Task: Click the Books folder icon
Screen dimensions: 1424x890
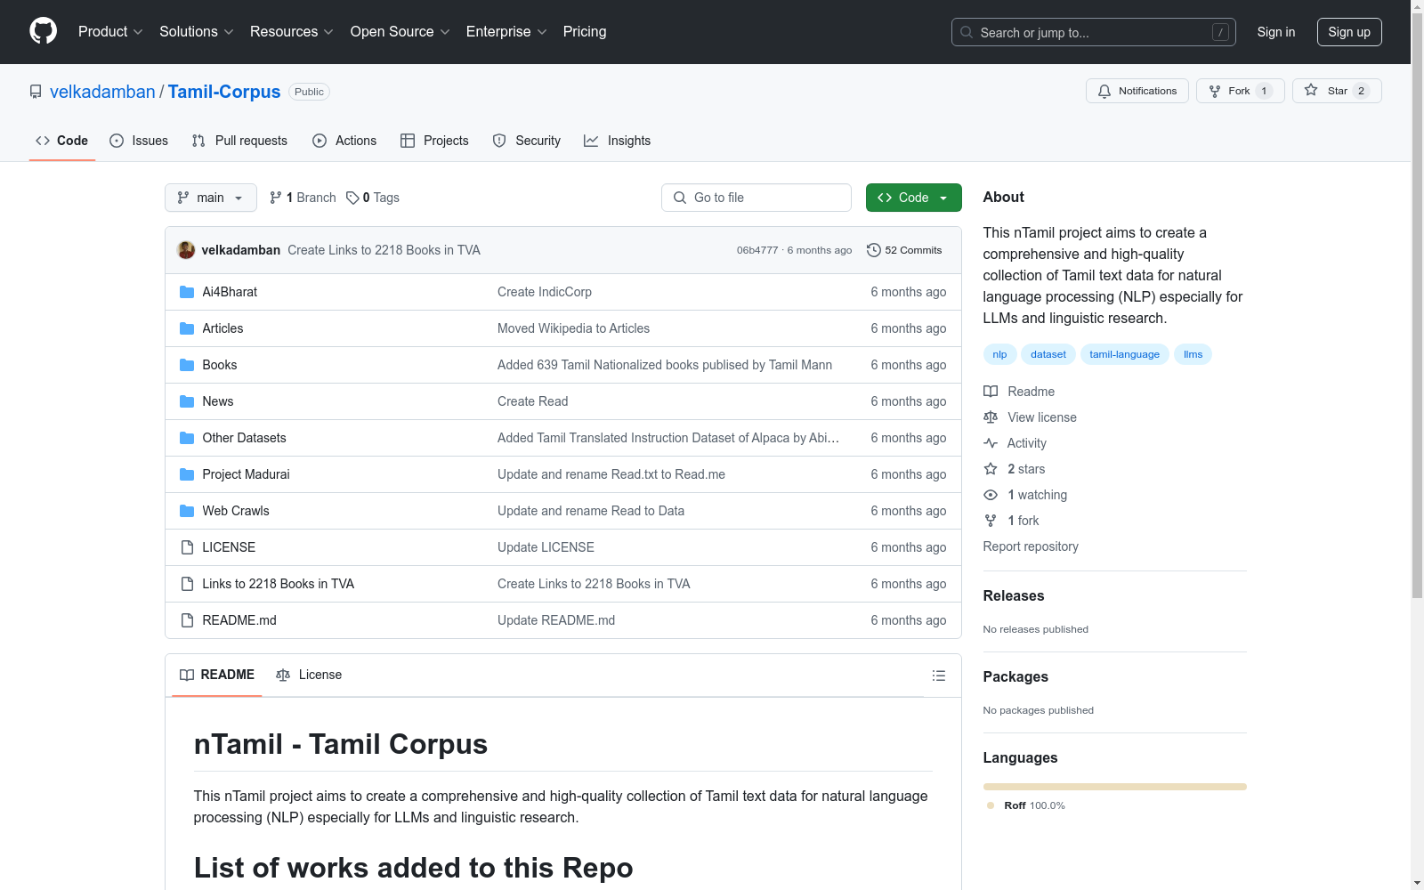Action: [187, 365]
